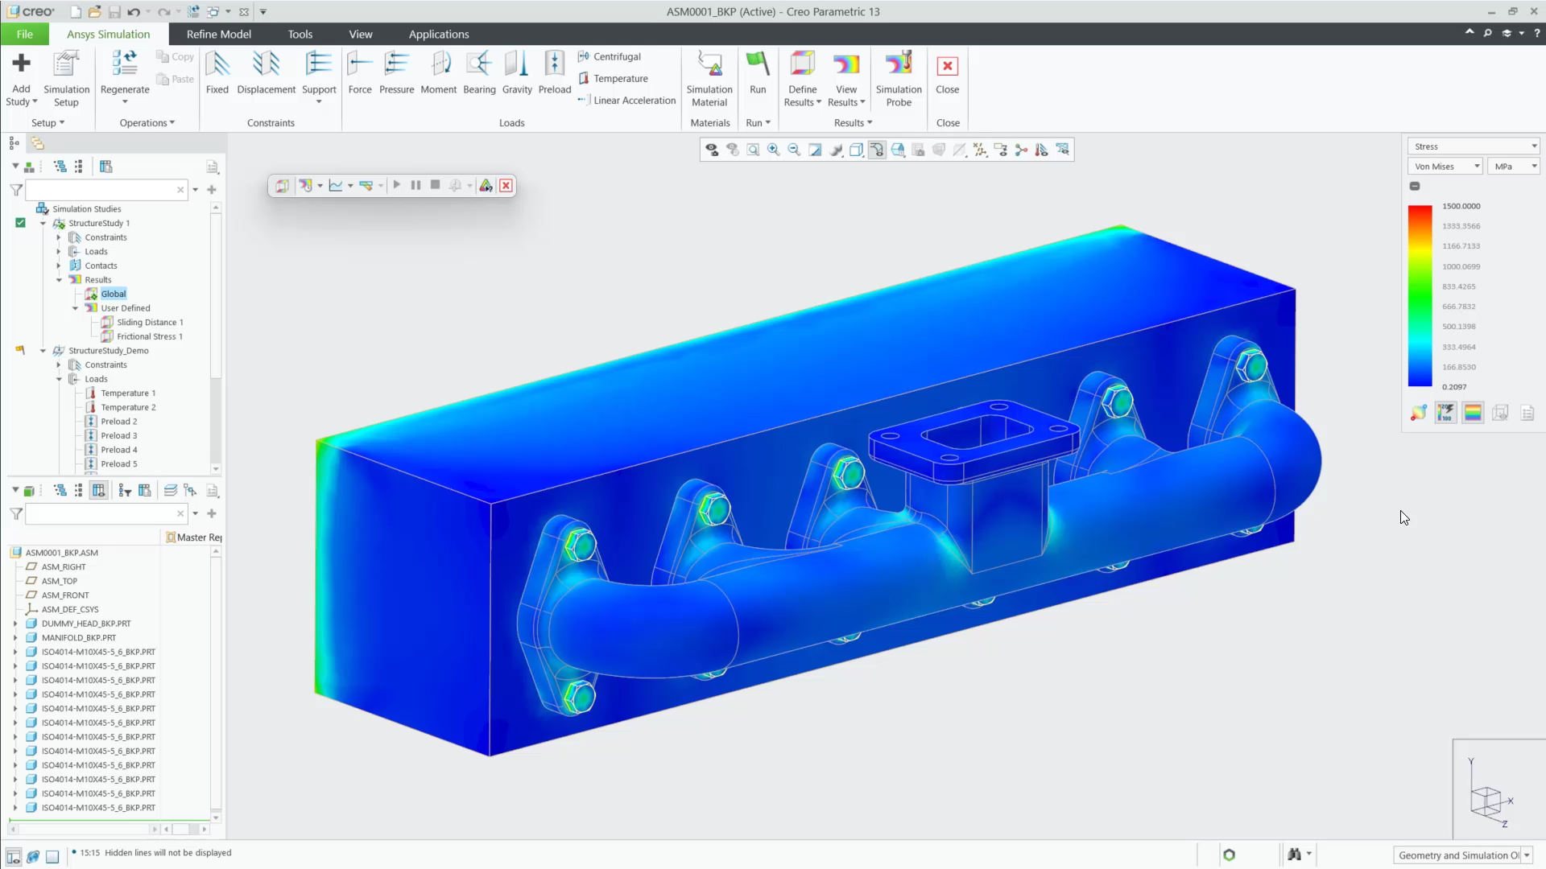
Task: Click Linear Acceleration load button
Action: tap(626, 100)
